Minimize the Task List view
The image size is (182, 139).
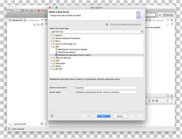[168, 20]
